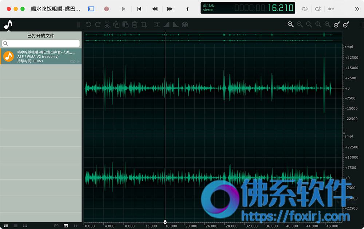Apply the fade-in ramp icon
Viewport: 364px width, 229px height.
coord(166,25)
